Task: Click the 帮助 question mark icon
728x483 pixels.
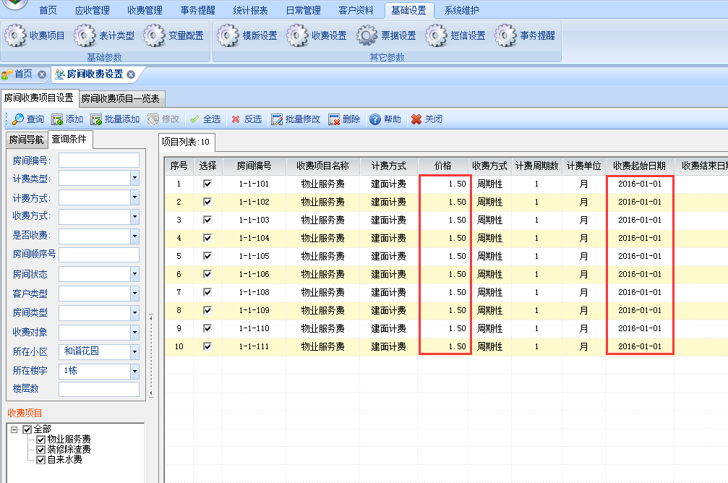Action: coord(375,119)
